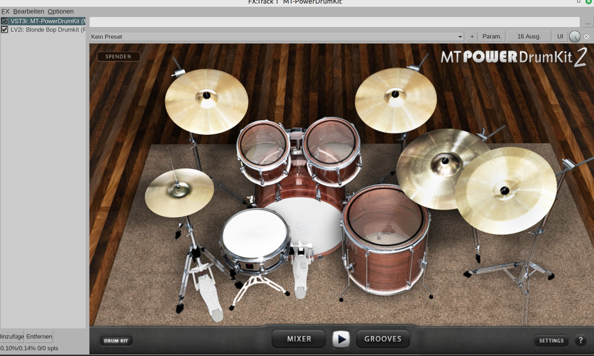Image resolution: width=594 pixels, height=356 pixels.
Task: Hit the left crash cymbal
Action: coord(207,101)
